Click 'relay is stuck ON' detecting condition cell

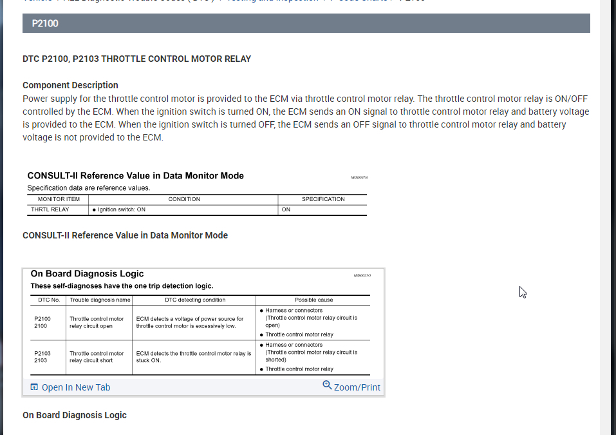pyautogui.click(x=194, y=357)
